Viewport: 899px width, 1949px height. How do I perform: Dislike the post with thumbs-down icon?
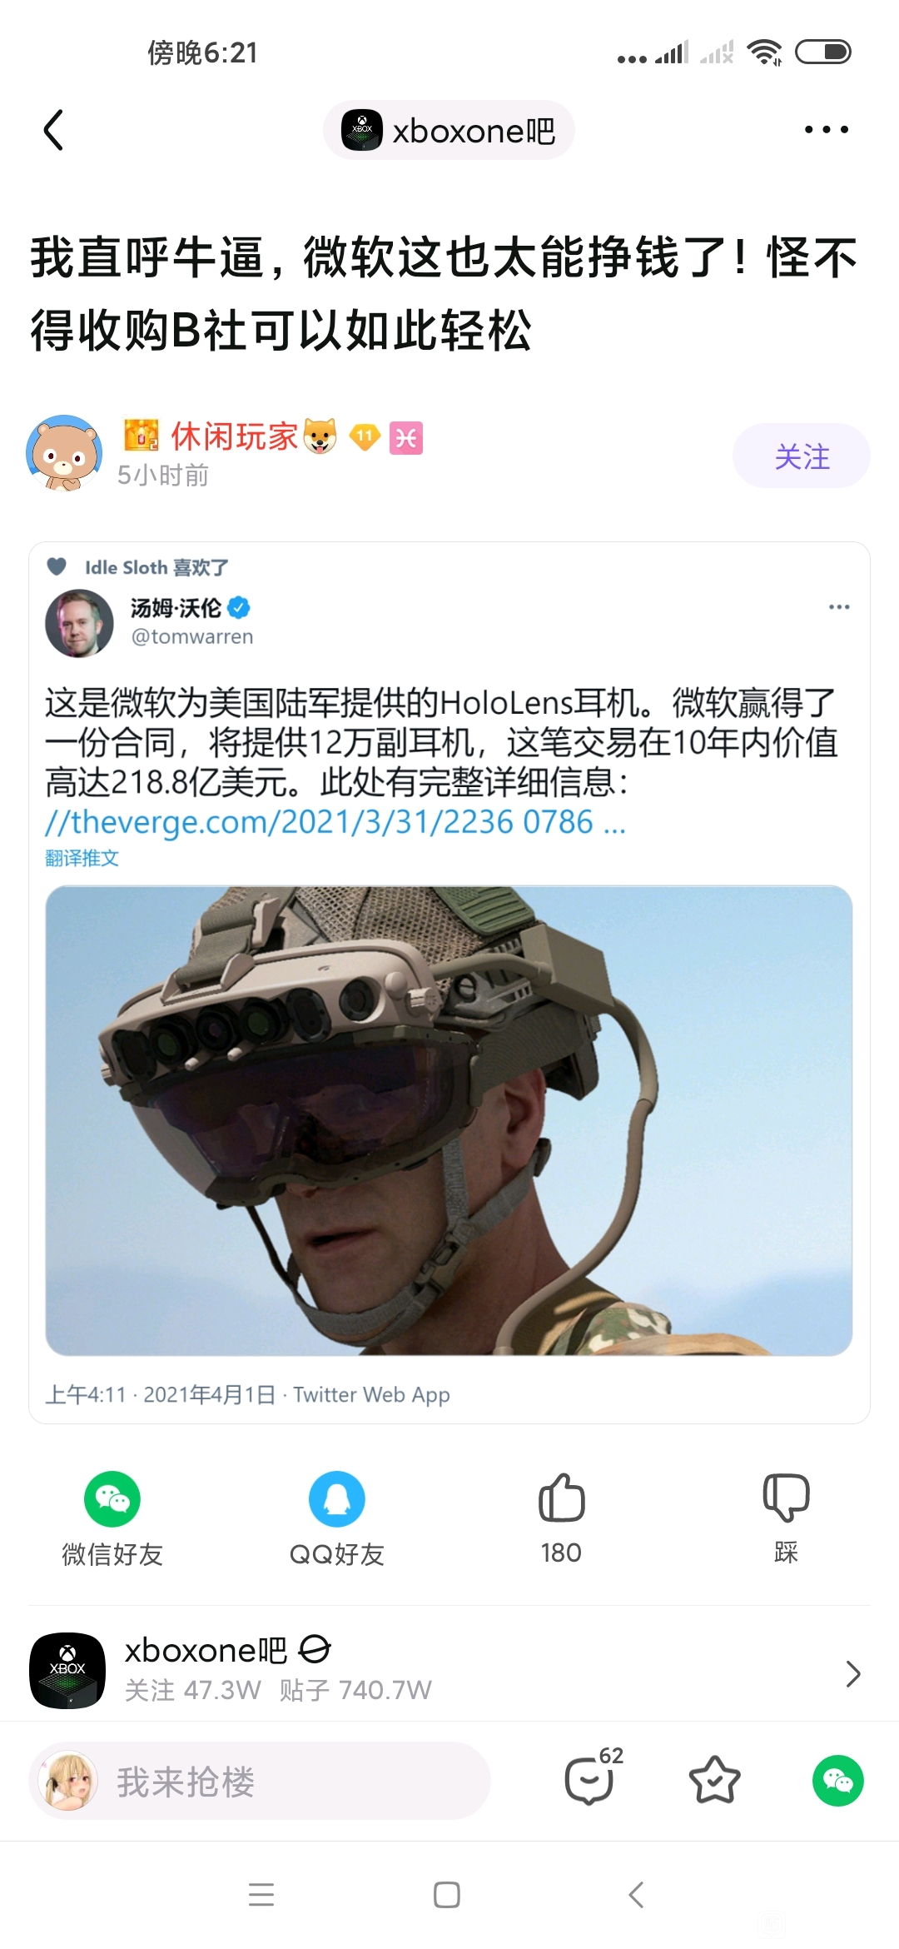tap(786, 1498)
